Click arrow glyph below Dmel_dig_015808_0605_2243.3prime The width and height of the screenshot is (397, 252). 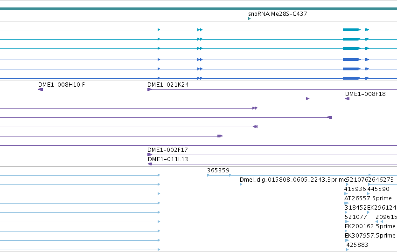241,184
